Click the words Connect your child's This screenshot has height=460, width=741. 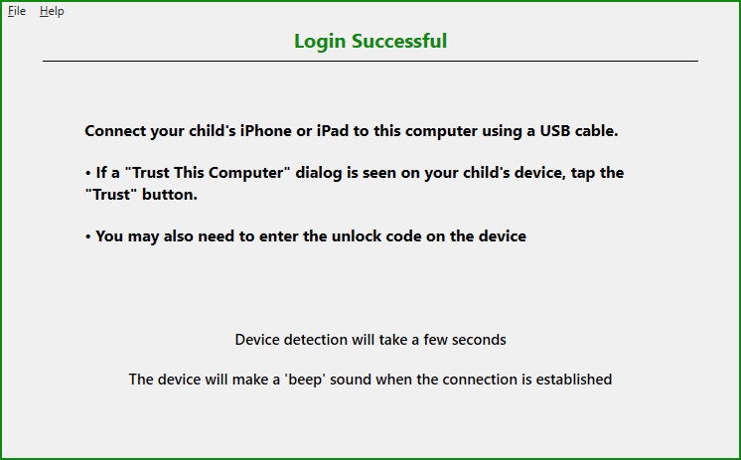[x=160, y=131]
